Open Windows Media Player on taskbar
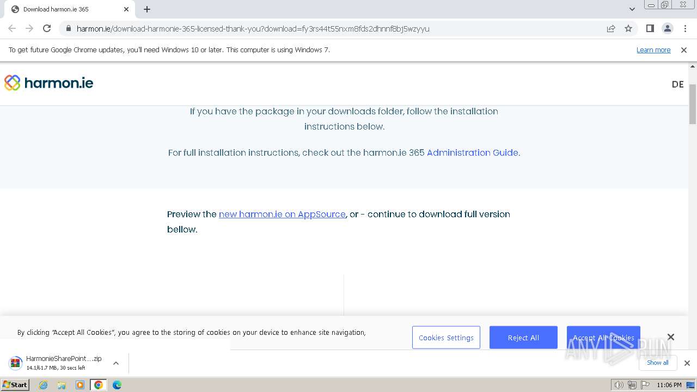697x392 pixels. (80, 385)
